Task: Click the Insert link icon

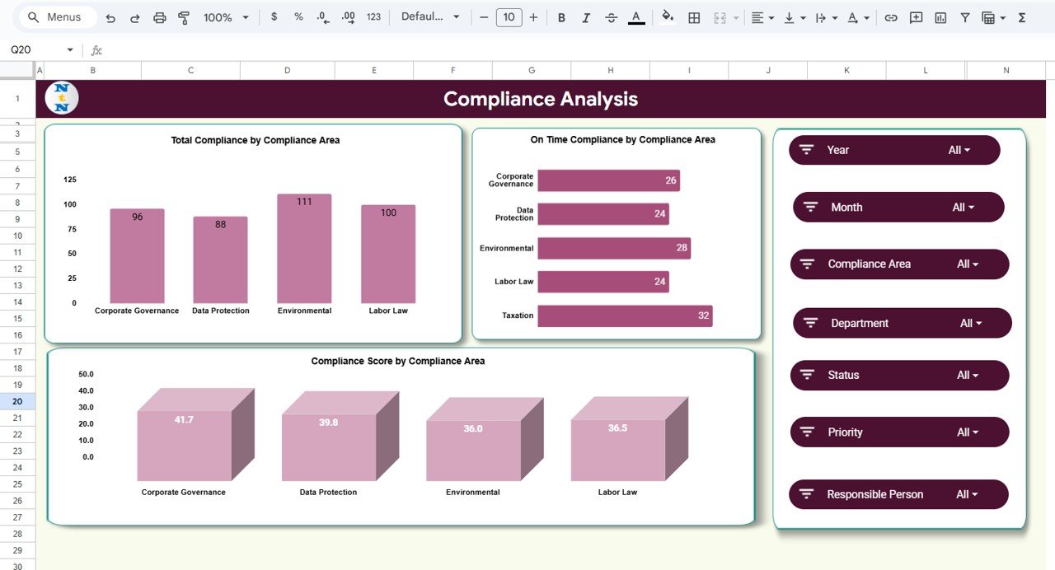Action: (x=889, y=17)
